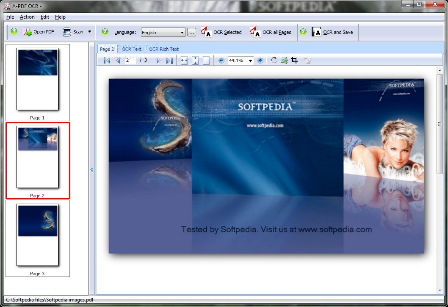Click OCR Selected

(x=221, y=32)
